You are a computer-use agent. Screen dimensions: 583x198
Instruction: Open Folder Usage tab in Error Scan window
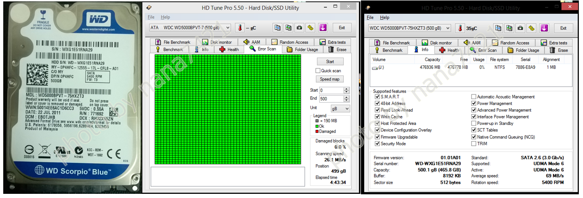tap(302, 49)
